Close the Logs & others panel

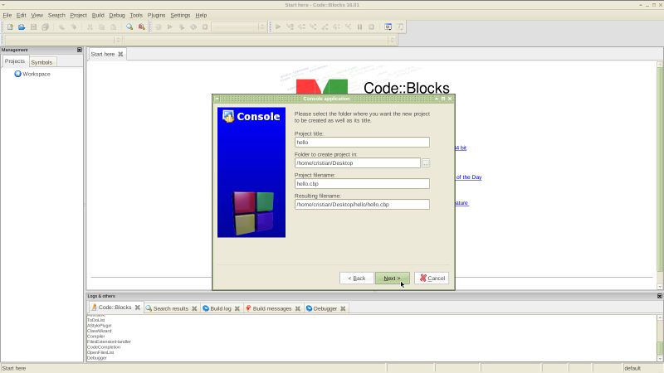pos(659,296)
